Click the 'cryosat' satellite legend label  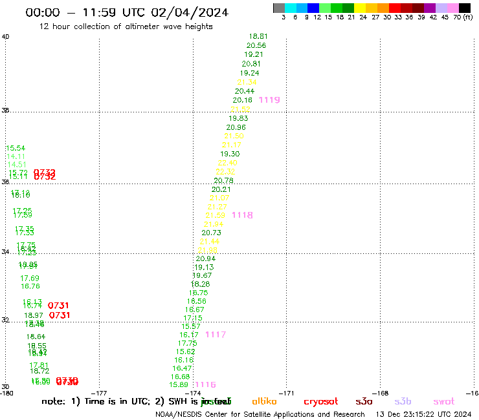coord(321,401)
